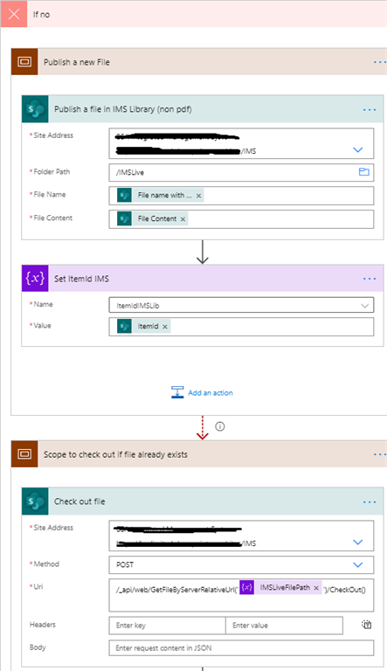
Task: Click the /IMSLive Folder Path field
Action: (241, 172)
